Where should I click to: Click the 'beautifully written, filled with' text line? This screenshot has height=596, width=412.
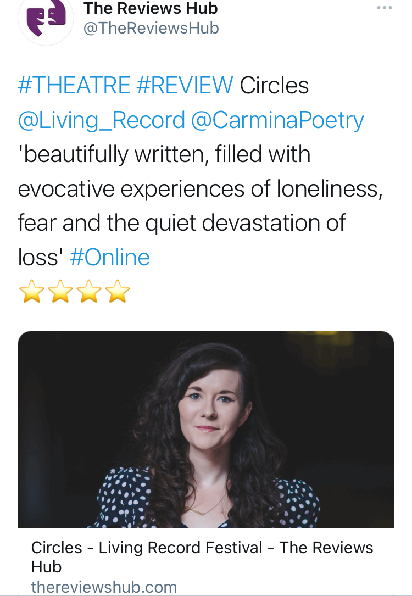tap(164, 154)
